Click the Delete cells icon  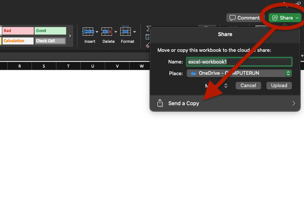coord(107,32)
